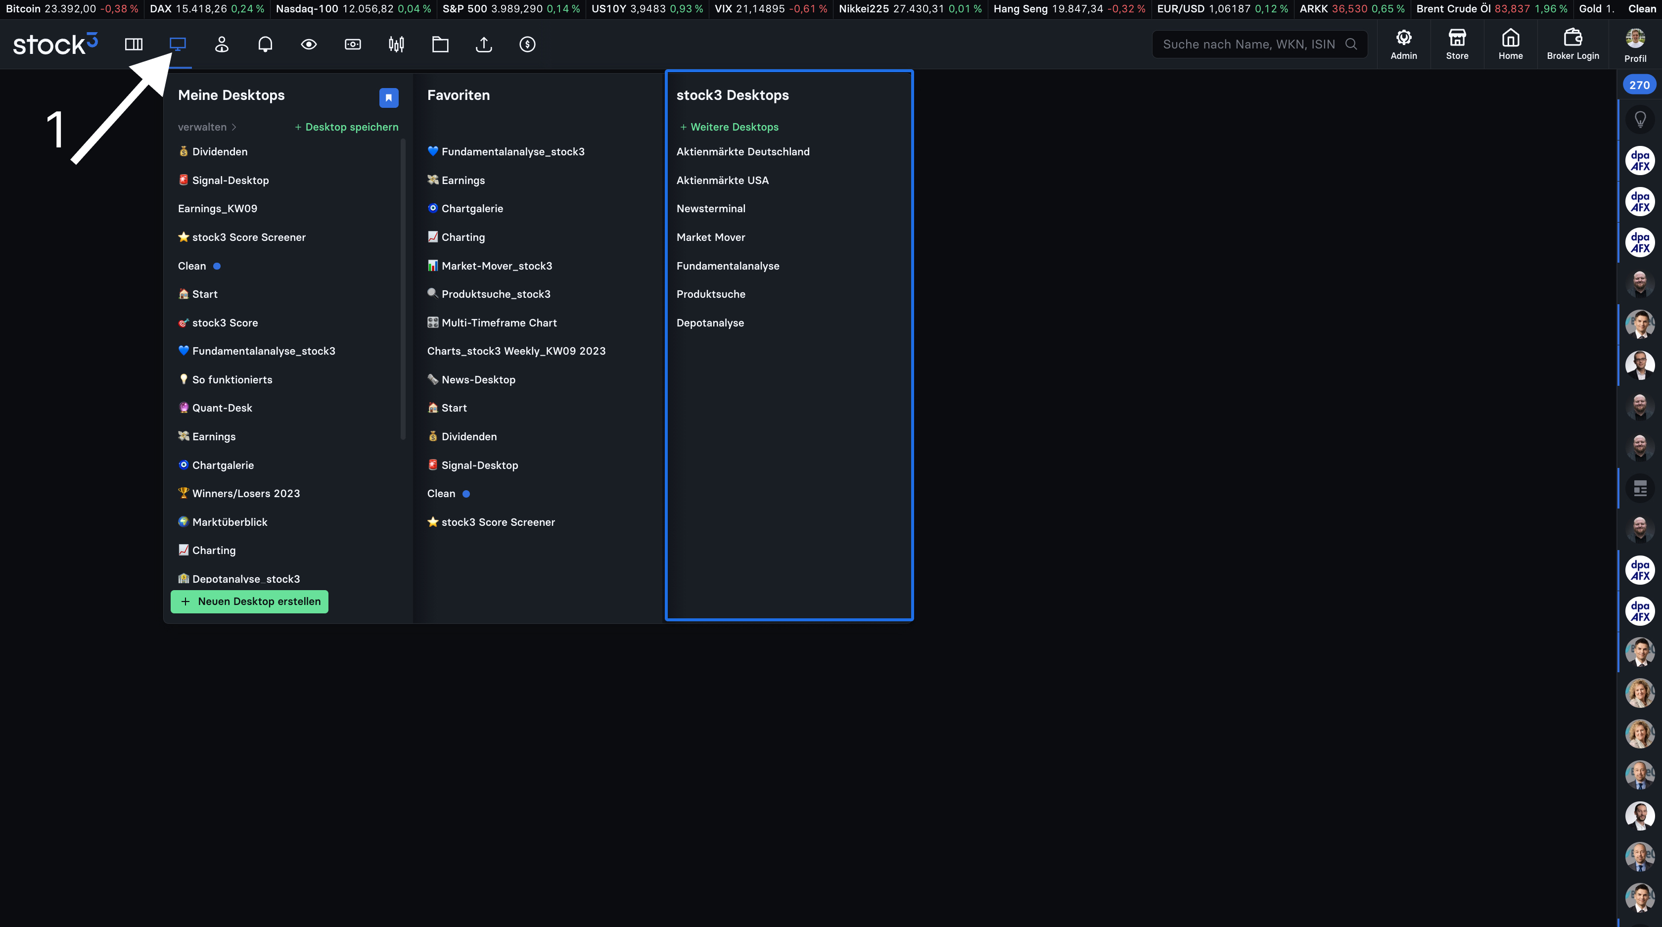Open the 270 notification badge
1662x927 pixels.
tap(1639, 85)
